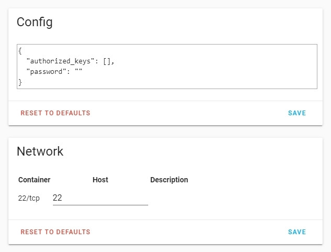Image resolution: width=331 pixels, height=252 pixels.
Task: Save the Config card changes
Action: click(x=296, y=113)
